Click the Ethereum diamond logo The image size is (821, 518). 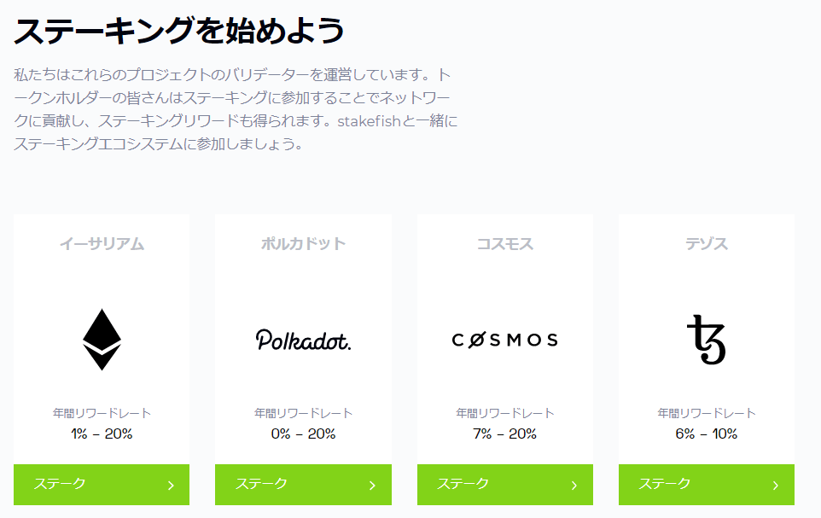pyautogui.click(x=102, y=339)
